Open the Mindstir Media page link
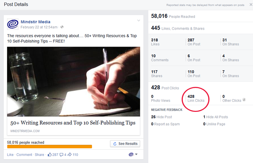 click(36, 22)
